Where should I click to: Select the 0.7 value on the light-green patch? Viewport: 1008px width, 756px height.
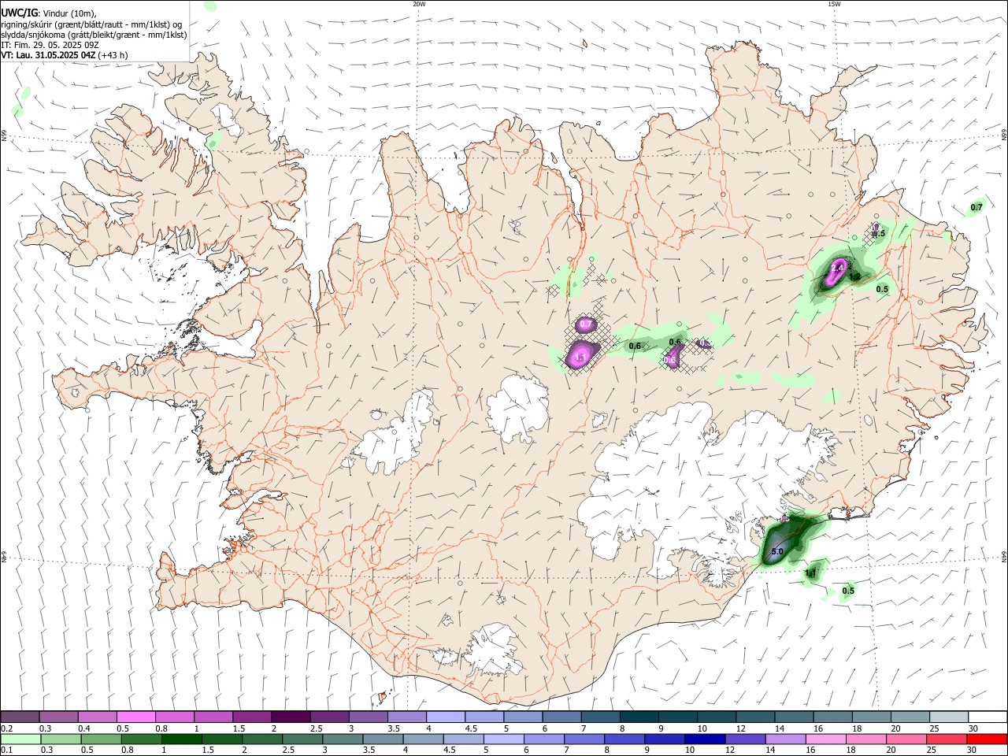976,207
